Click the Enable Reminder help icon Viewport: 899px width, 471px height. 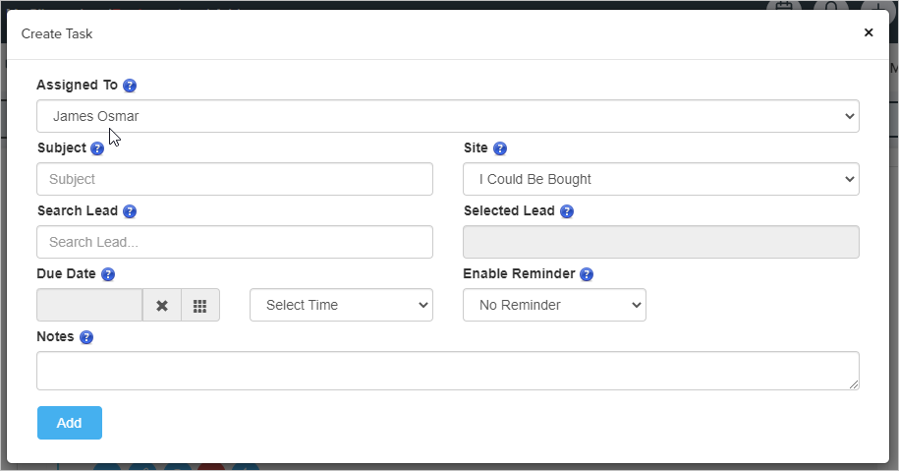point(587,274)
